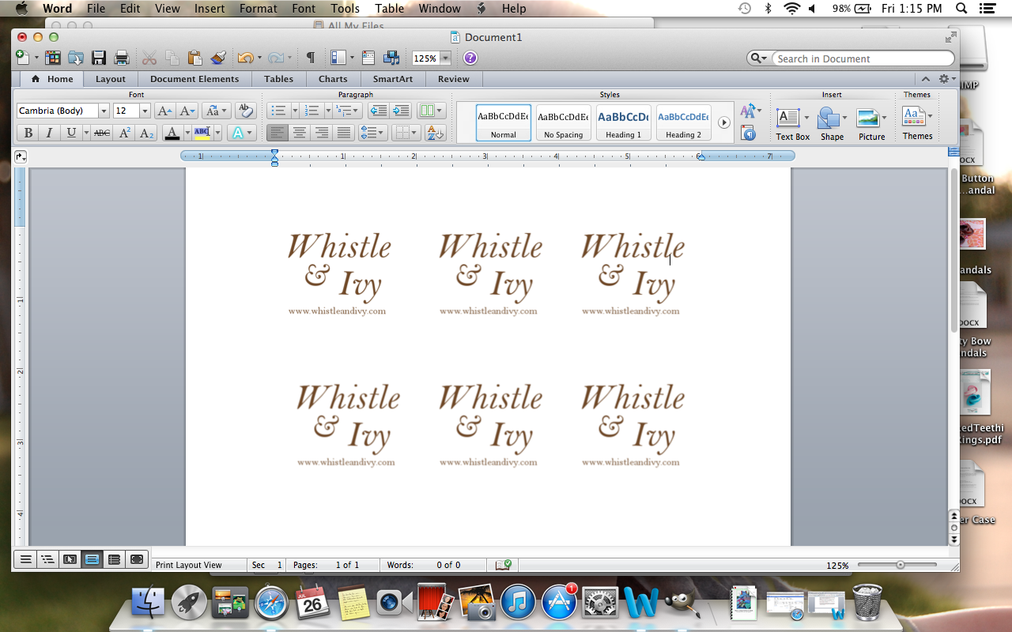
Task: Click the font color swatch button
Action: pos(172,133)
